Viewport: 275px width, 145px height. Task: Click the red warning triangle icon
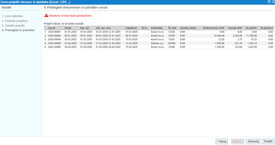click(46, 16)
